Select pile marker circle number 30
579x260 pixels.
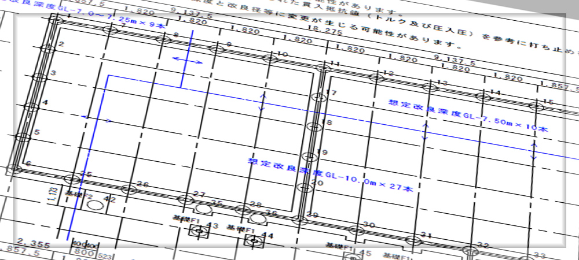356,231
